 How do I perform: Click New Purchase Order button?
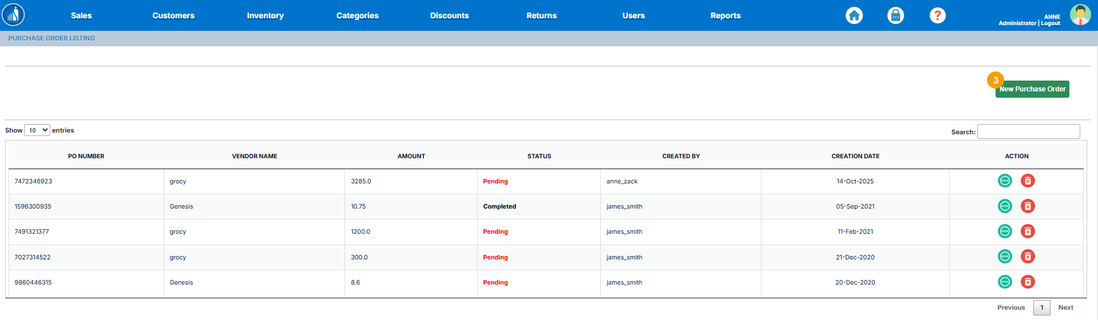[x=1032, y=89]
